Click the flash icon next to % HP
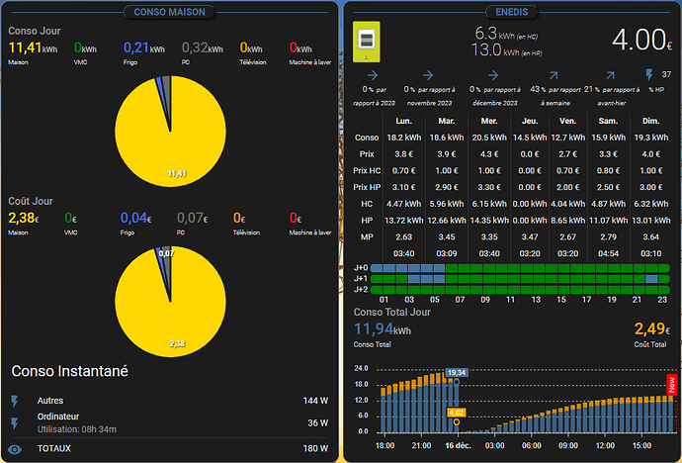The height and width of the screenshot is (463, 682). click(x=650, y=74)
